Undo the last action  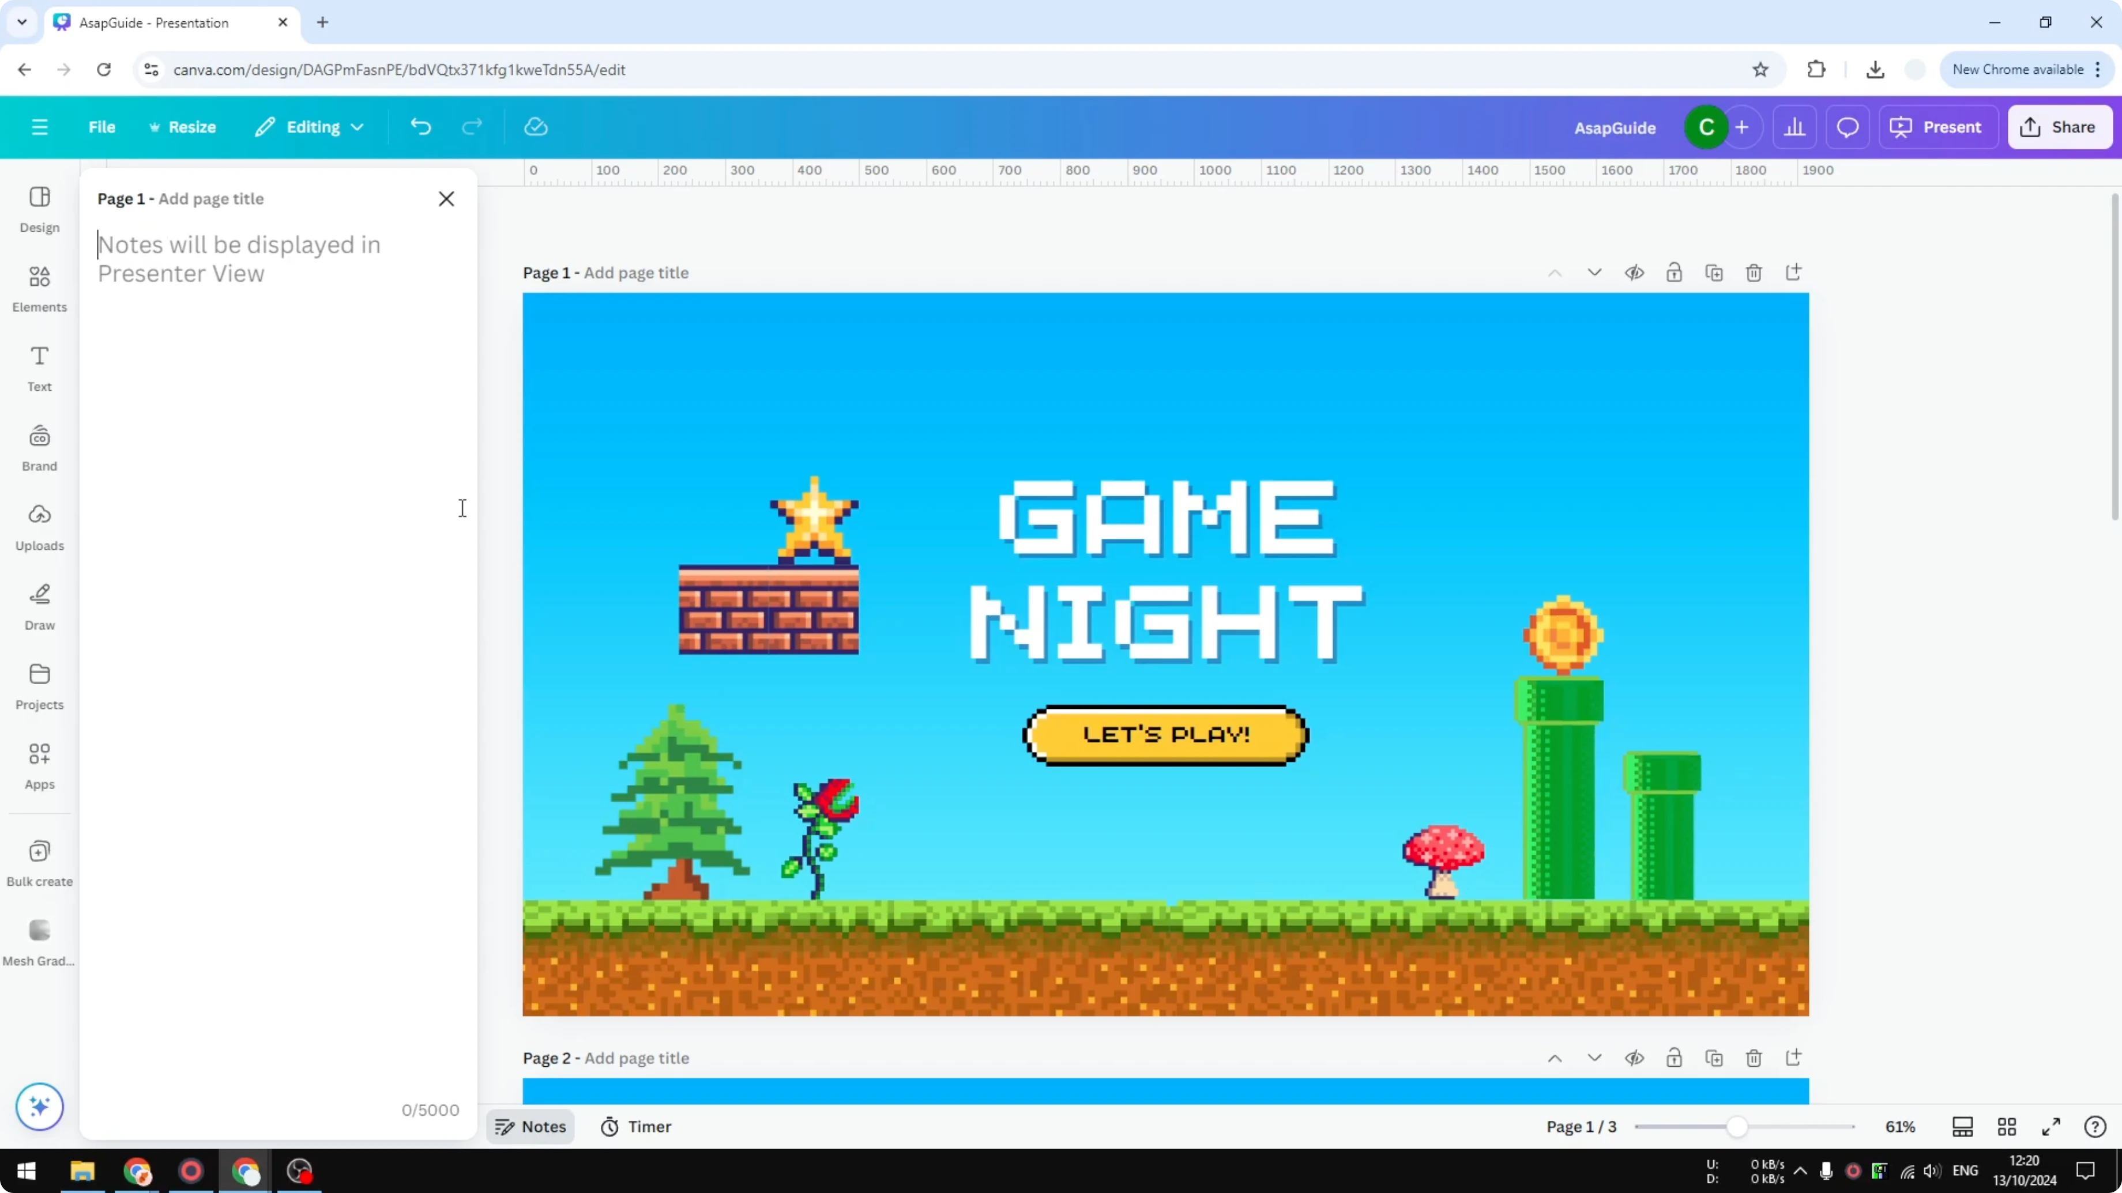[x=421, y=127]
